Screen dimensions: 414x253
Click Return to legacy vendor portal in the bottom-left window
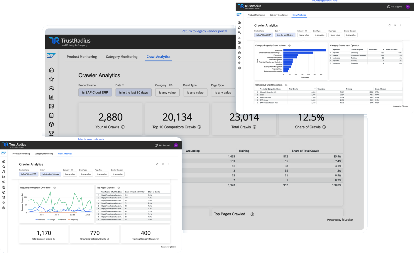[x=91, y=139]
